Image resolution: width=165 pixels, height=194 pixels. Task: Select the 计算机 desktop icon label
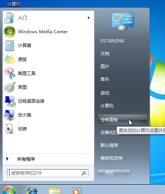pos(14,4)
